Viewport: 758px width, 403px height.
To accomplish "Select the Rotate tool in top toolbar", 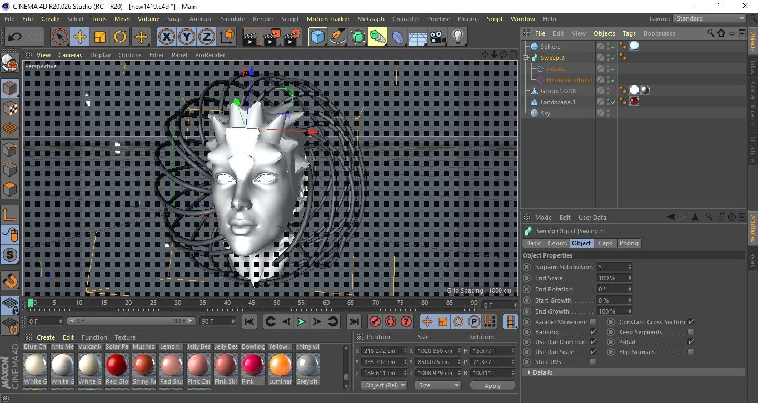I will (x=120, y=37).
